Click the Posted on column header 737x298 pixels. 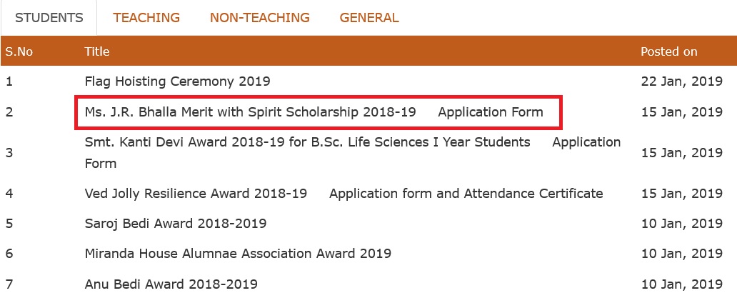coord(668,52)
